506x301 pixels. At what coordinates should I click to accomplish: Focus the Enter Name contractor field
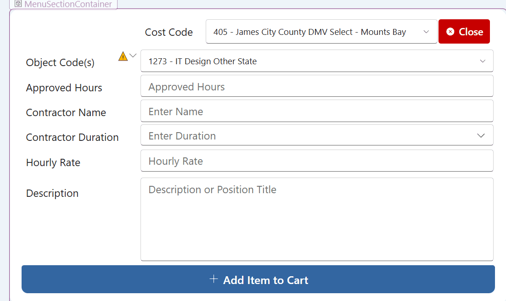317,111
